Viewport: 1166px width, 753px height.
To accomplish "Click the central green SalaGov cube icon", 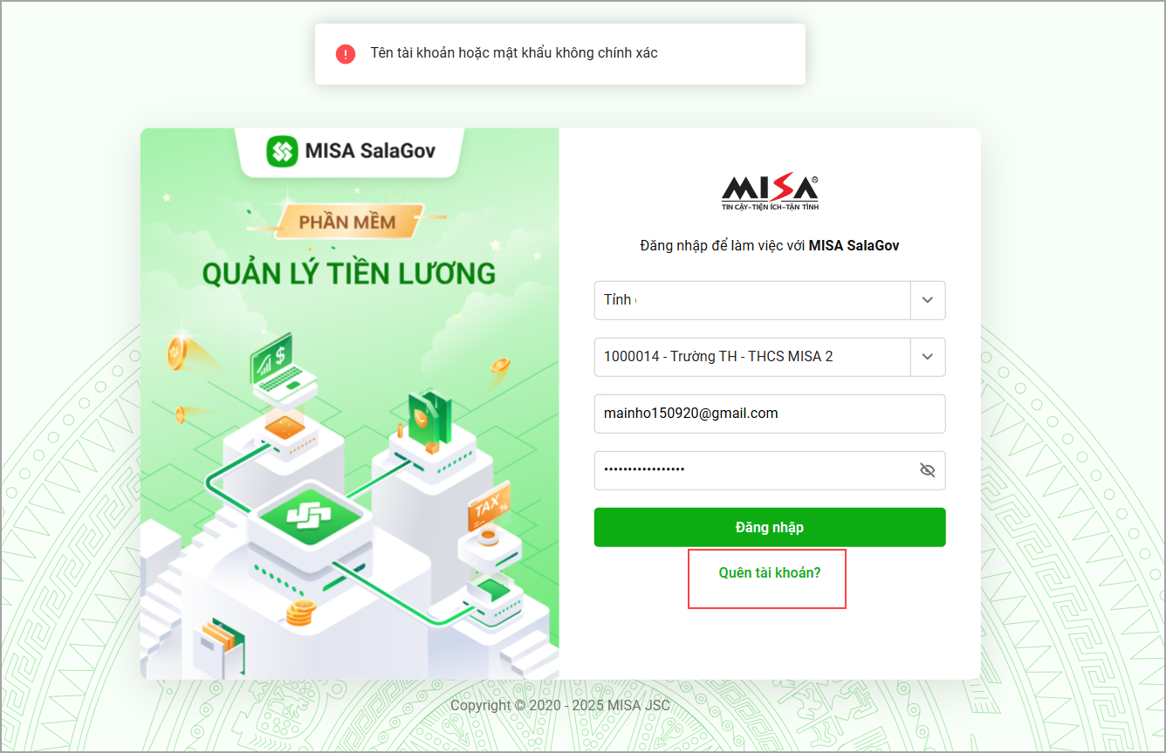I will [311, 515].
